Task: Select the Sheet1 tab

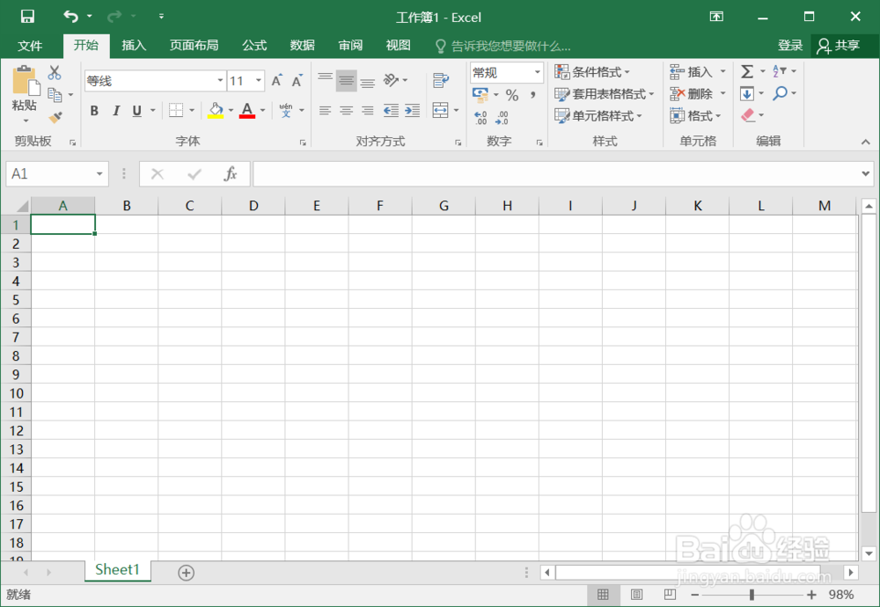Action: pyautogui.click(x=117, y=570)
